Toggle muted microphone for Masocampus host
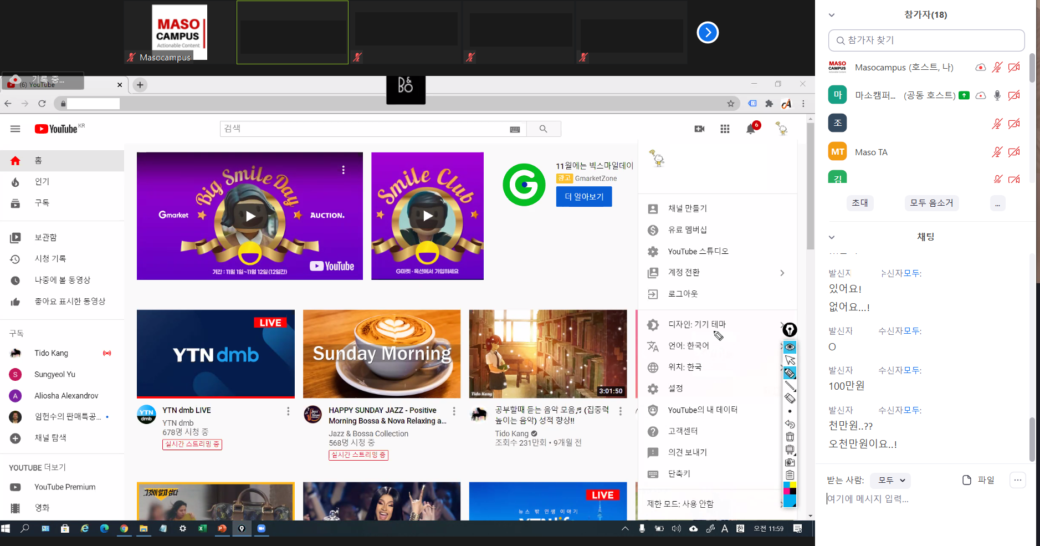Viewport: 1040px width, 546px height. (997, 68)
